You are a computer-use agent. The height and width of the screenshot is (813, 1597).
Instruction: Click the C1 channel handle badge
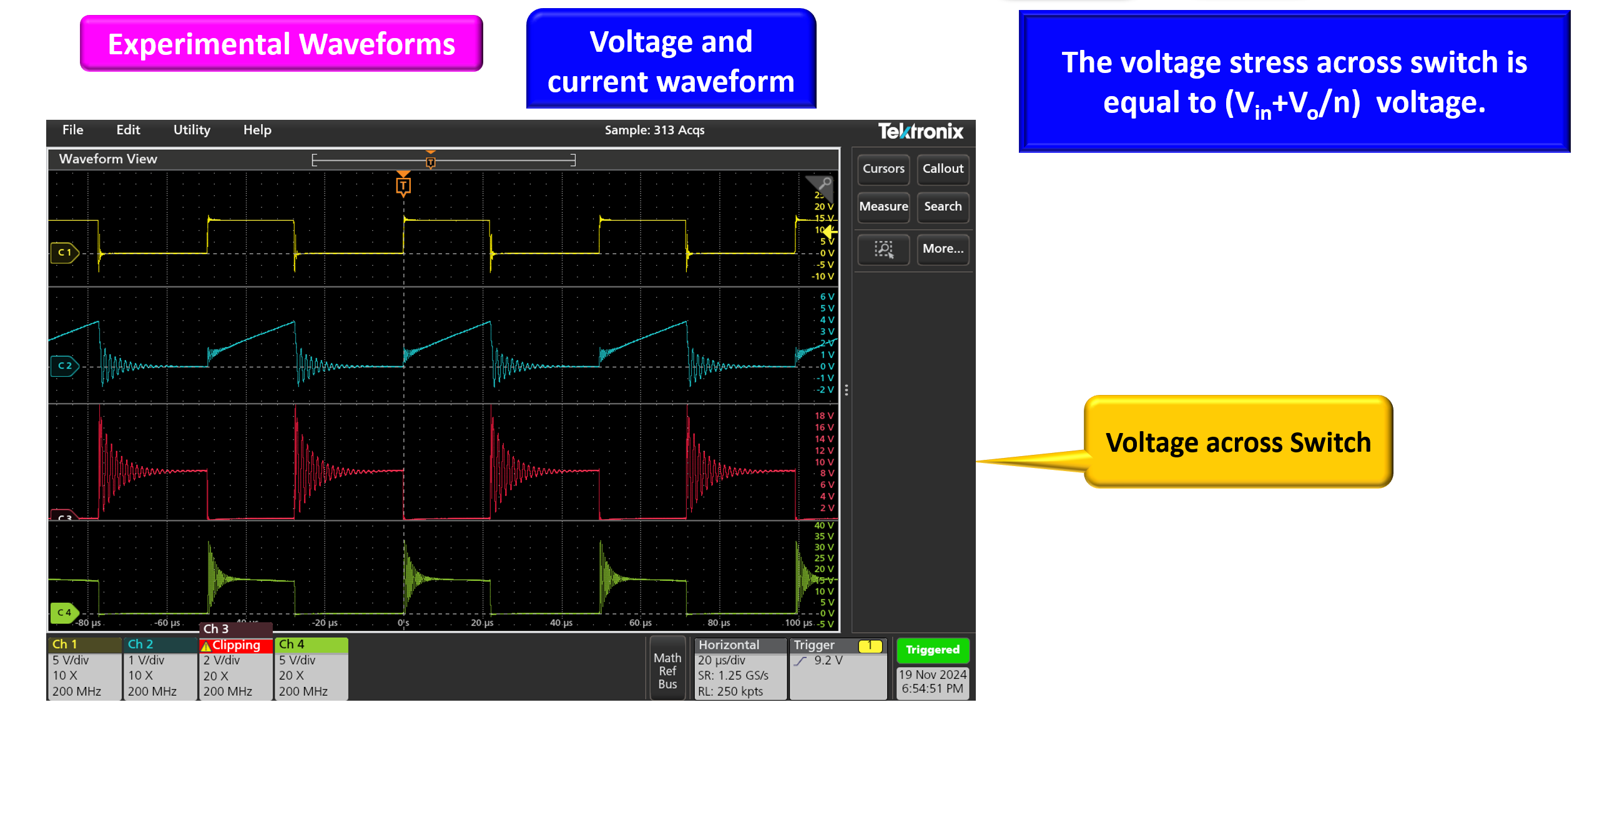pyautogui.click(x=64, y=253)
